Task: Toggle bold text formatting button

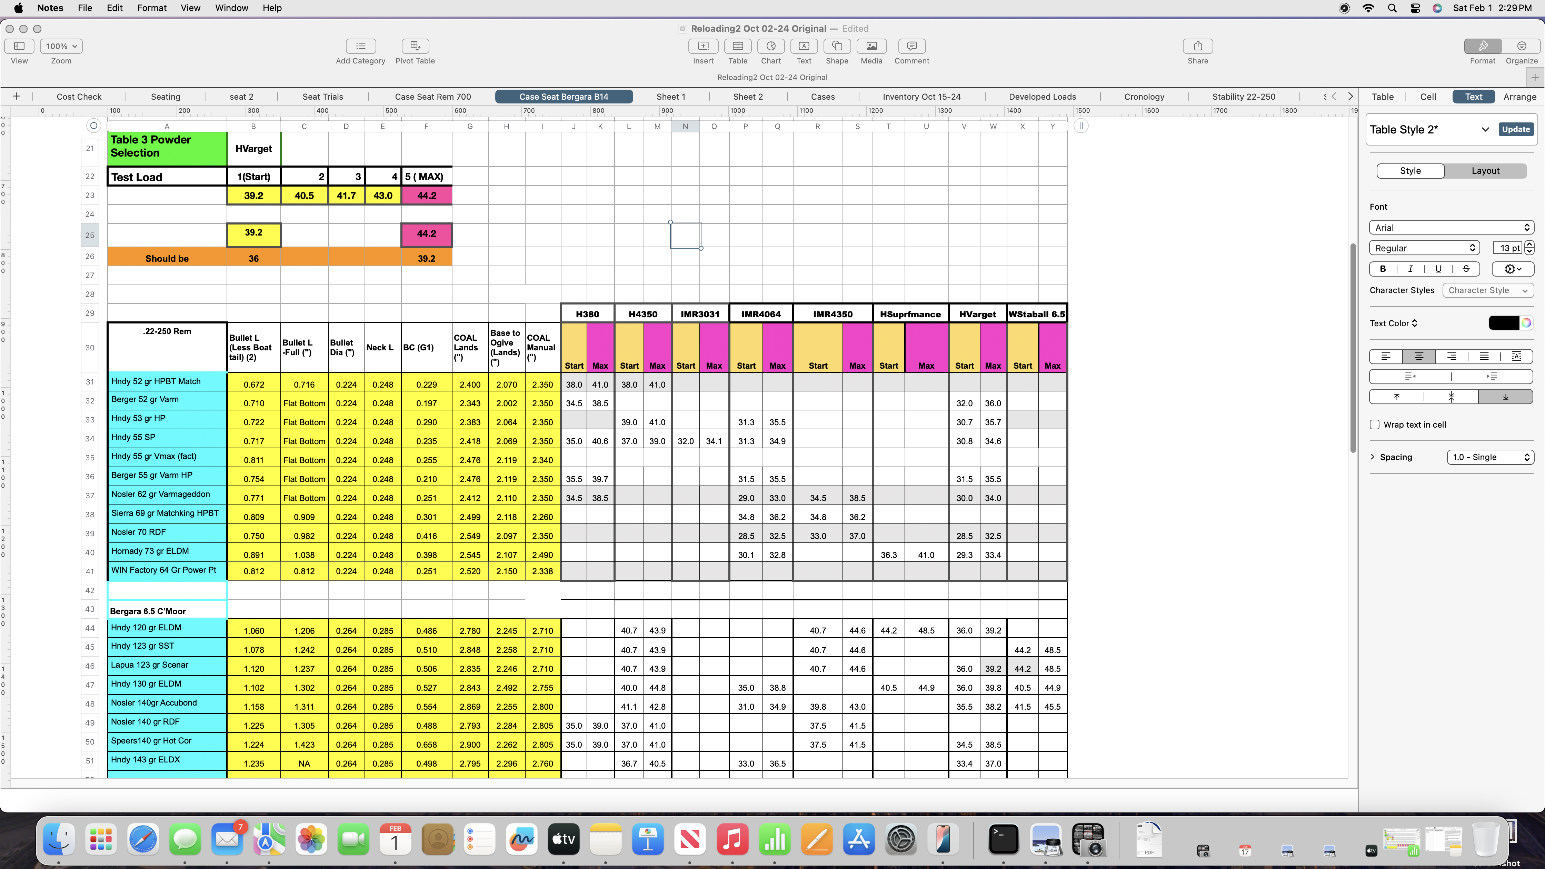Action: 1383,269
